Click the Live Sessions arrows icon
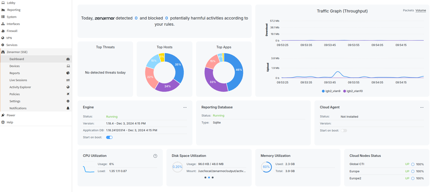This screenshot has height=192, width=433. coord(68,80)
